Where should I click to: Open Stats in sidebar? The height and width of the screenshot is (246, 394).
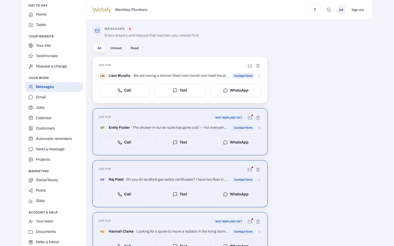(54, 201)
